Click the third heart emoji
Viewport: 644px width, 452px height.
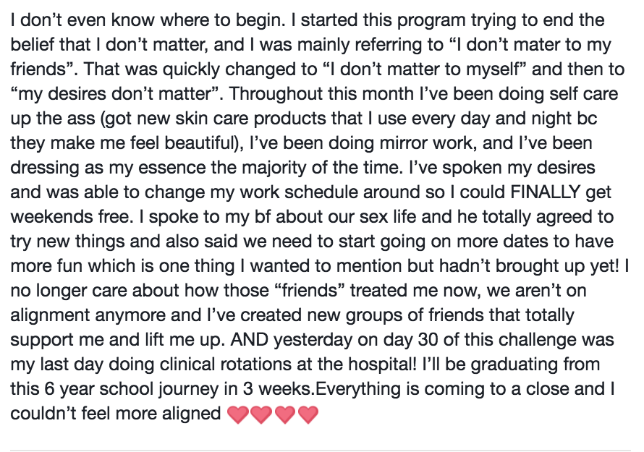pos(285,415)
